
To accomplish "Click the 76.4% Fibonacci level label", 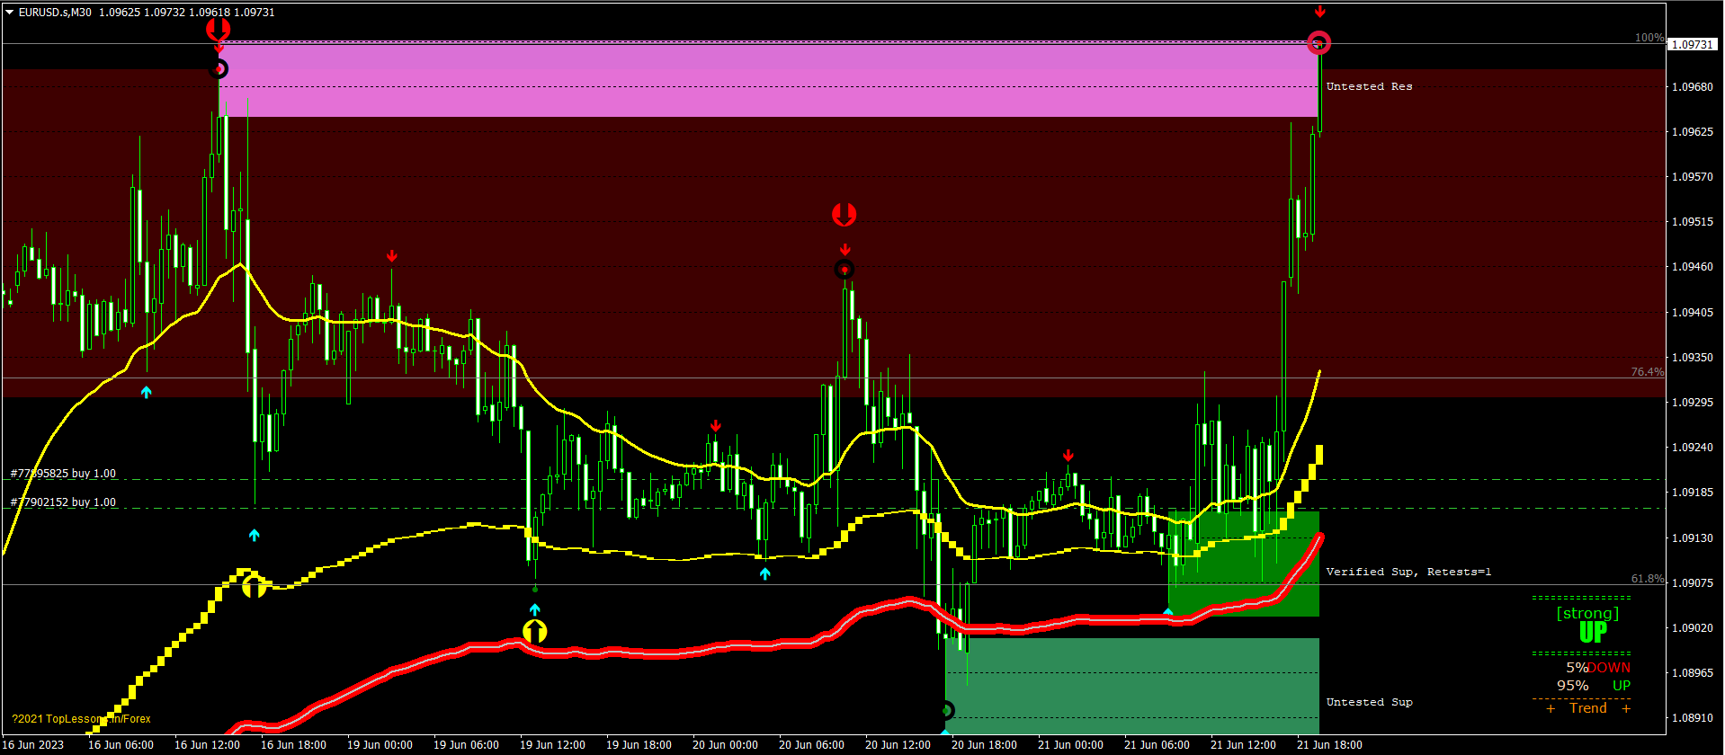I will click(1648, 372).
